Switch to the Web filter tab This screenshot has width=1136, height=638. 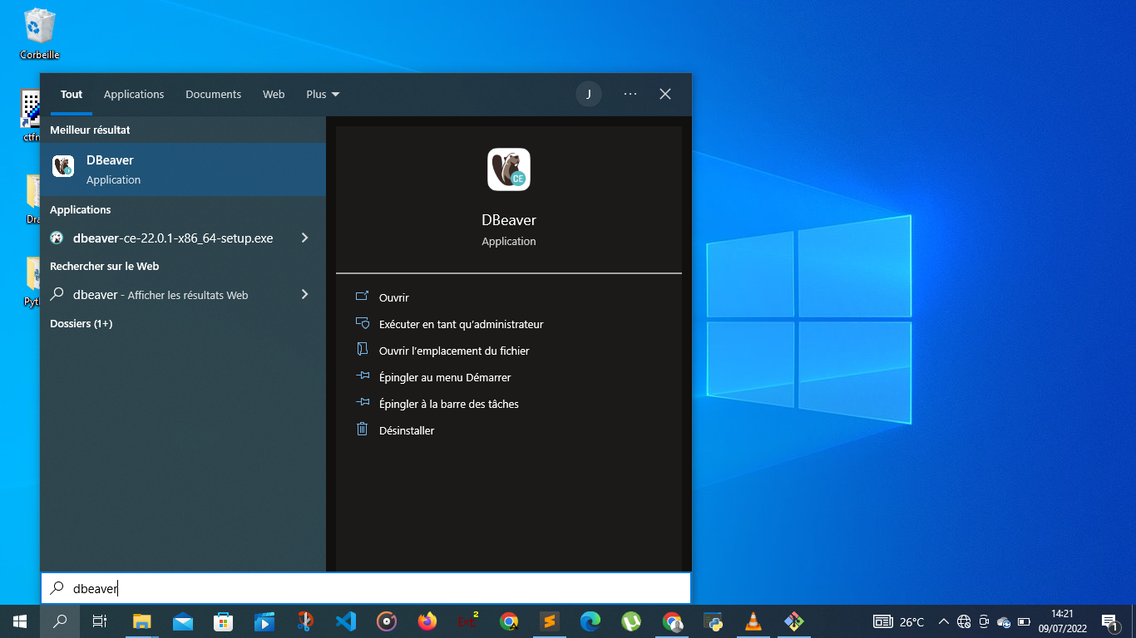click(274, 95)
